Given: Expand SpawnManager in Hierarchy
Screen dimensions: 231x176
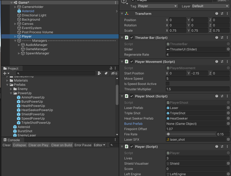Looking at the screenshot, I should [19, 53].
